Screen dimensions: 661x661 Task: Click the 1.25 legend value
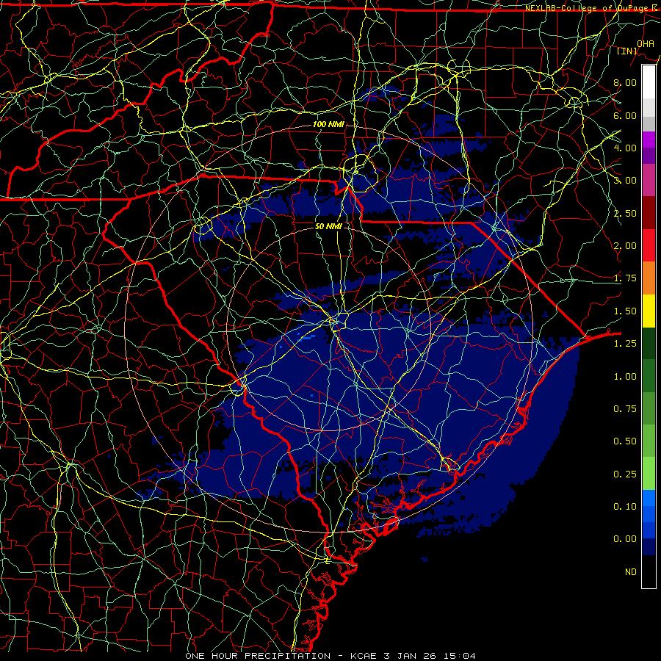[x=625, y=344]
